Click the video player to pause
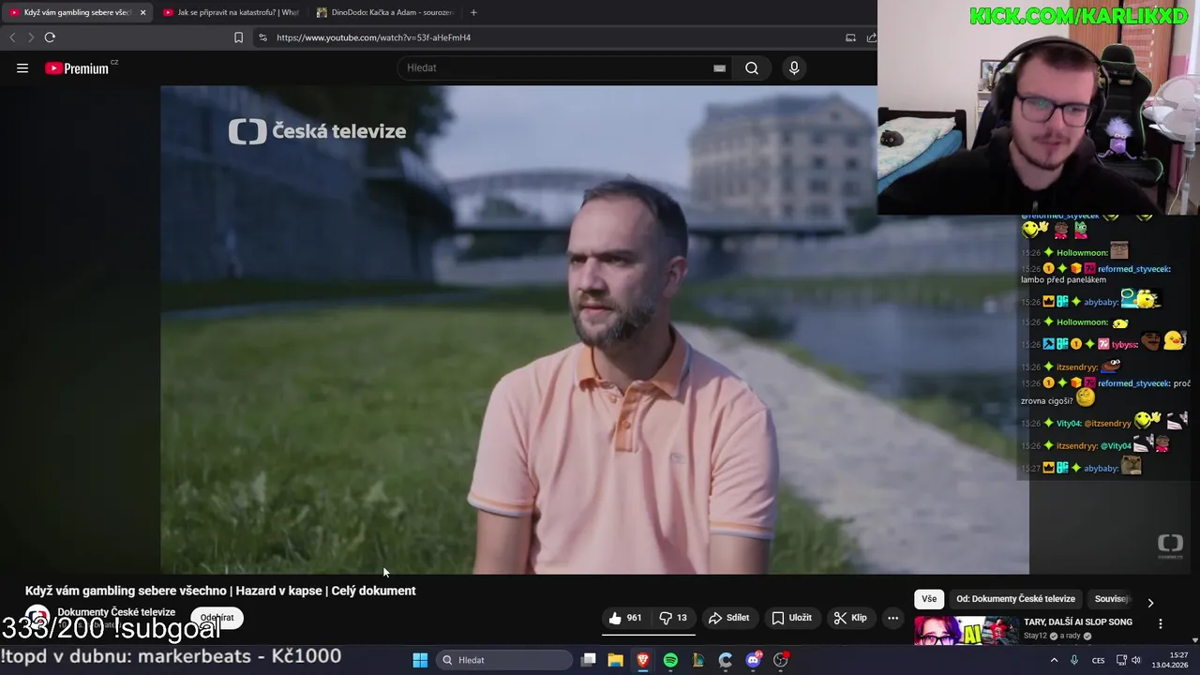 594,330
